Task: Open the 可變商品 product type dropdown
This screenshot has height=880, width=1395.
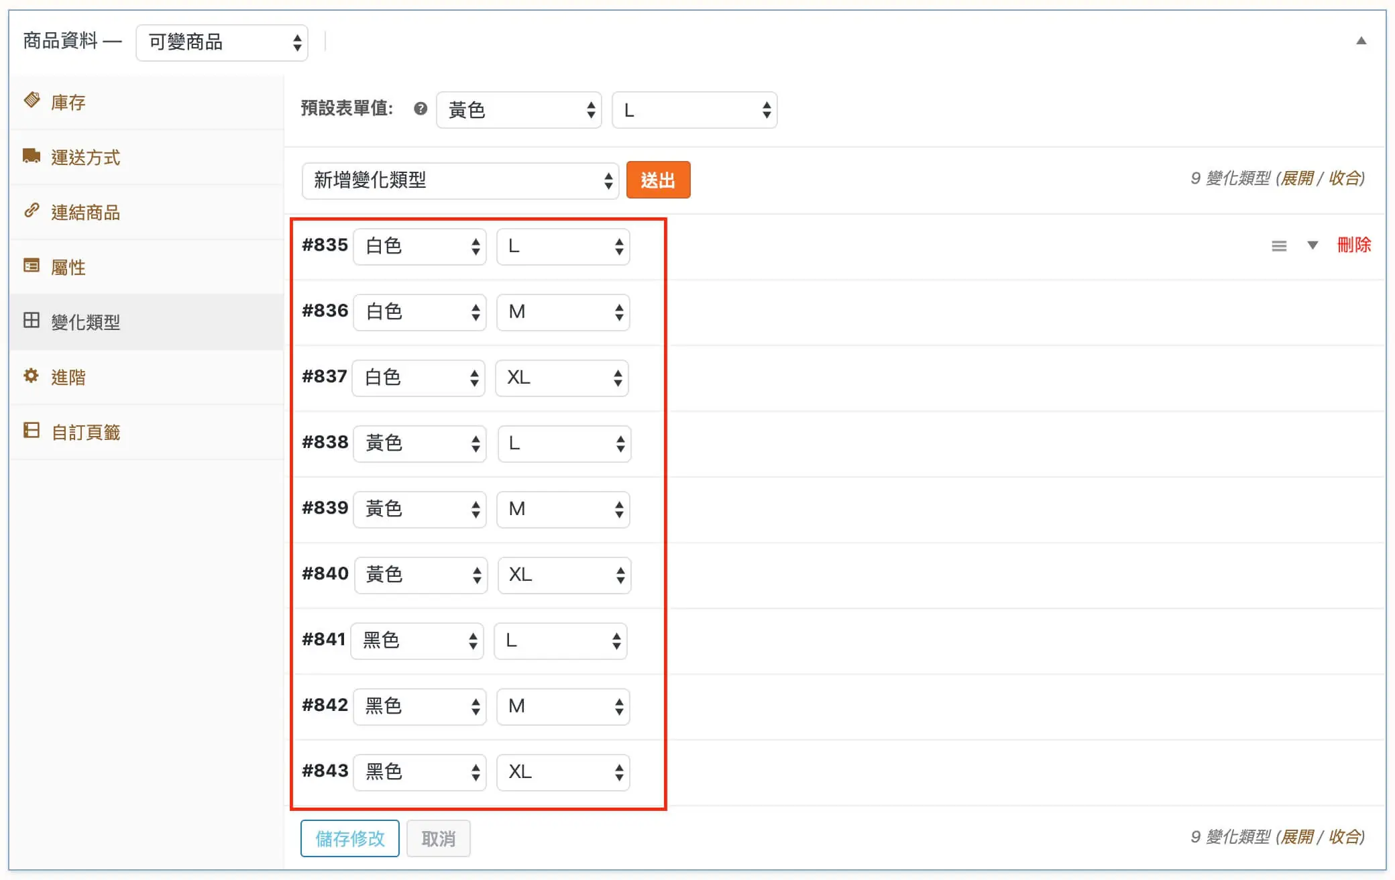Action: (222, 42)
